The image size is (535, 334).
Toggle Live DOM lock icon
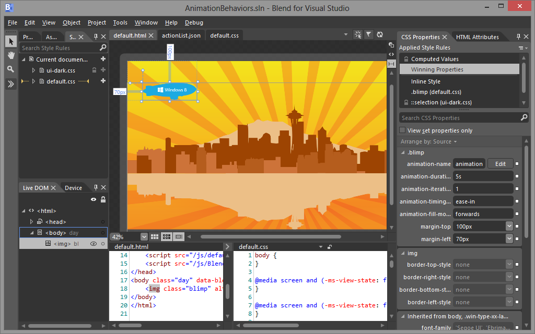(x=103, y=199)
